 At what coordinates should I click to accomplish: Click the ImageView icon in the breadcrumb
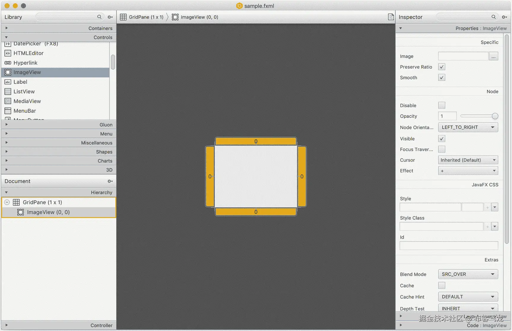[x=175, y=17]
